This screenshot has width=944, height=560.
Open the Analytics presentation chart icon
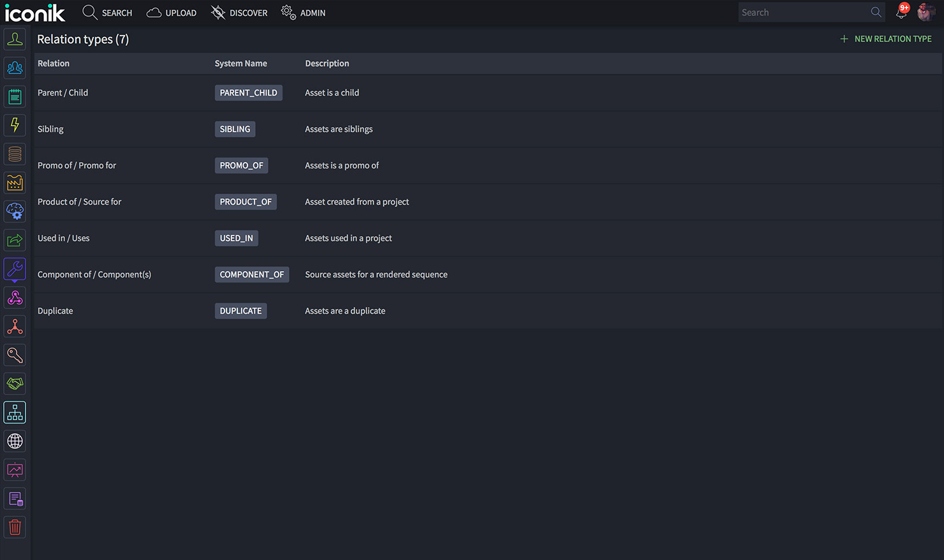coord(15,469)
